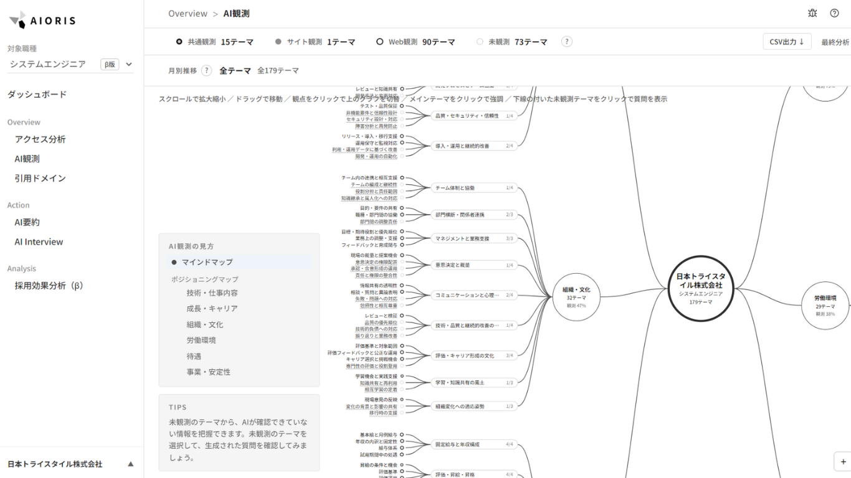
Task: Open the AI観測 sidebar item
Action: 27,159
